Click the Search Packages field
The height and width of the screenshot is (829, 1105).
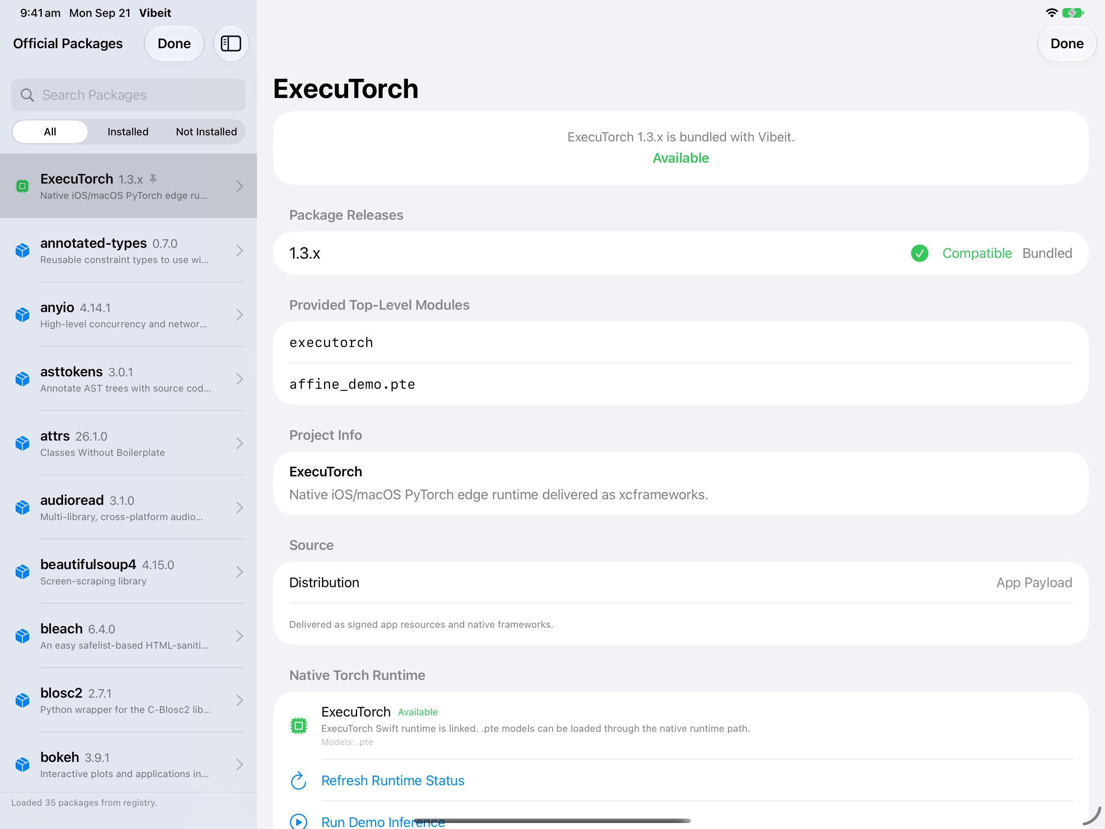pyautogui.click(x=128, y=95)
